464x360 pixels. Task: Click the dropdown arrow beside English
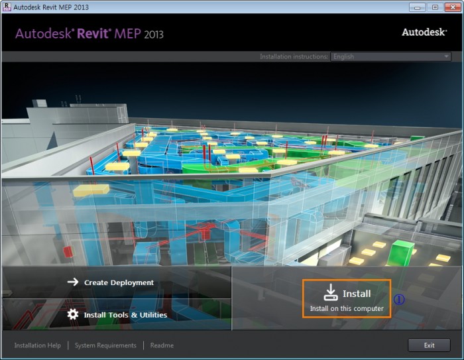(x=446, y=57)
